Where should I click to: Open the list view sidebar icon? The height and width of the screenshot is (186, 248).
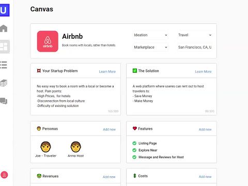coord(4,65)
